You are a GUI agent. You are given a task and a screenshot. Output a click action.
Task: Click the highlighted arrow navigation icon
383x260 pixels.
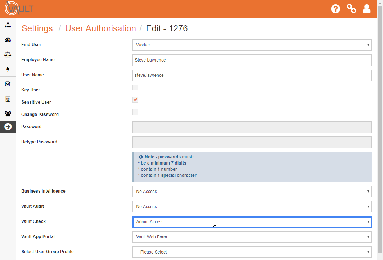click(x=8, y=127)
